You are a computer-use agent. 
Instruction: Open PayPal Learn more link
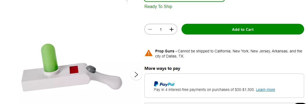click(x=265, y=90)
